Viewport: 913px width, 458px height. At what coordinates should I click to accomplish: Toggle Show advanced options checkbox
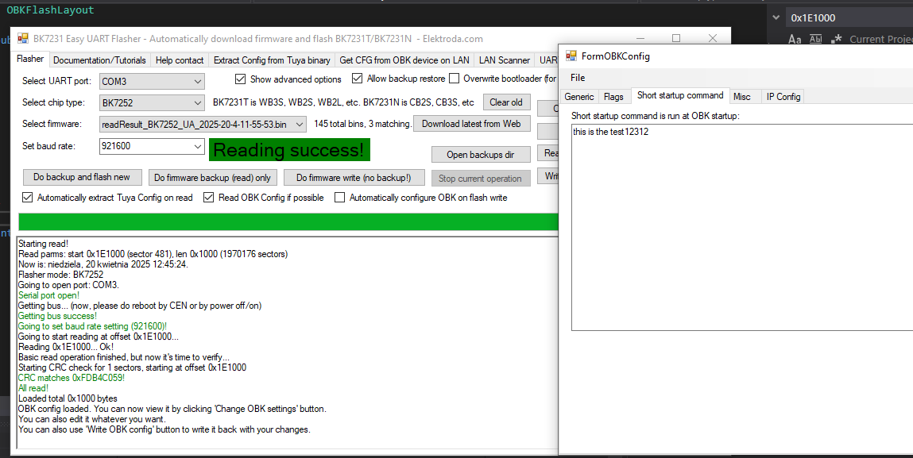click(240, 79)
